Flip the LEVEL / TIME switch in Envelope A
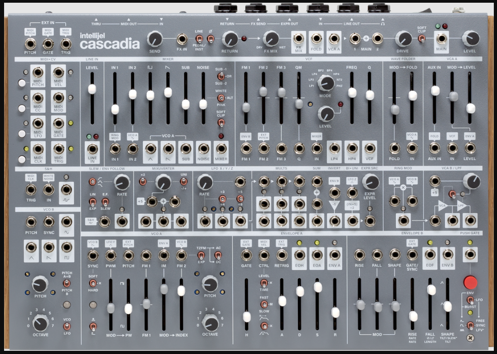Viewport: 497px width, 354px height. pyautogui.click(x=264, y=282)
